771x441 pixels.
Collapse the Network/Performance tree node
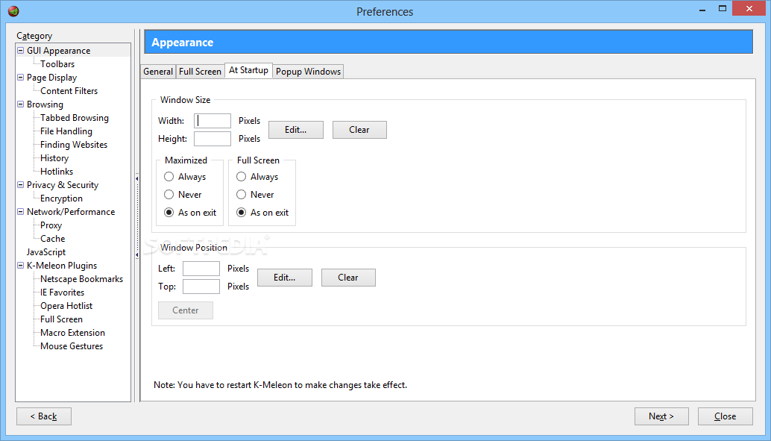[x=21, y=212]
